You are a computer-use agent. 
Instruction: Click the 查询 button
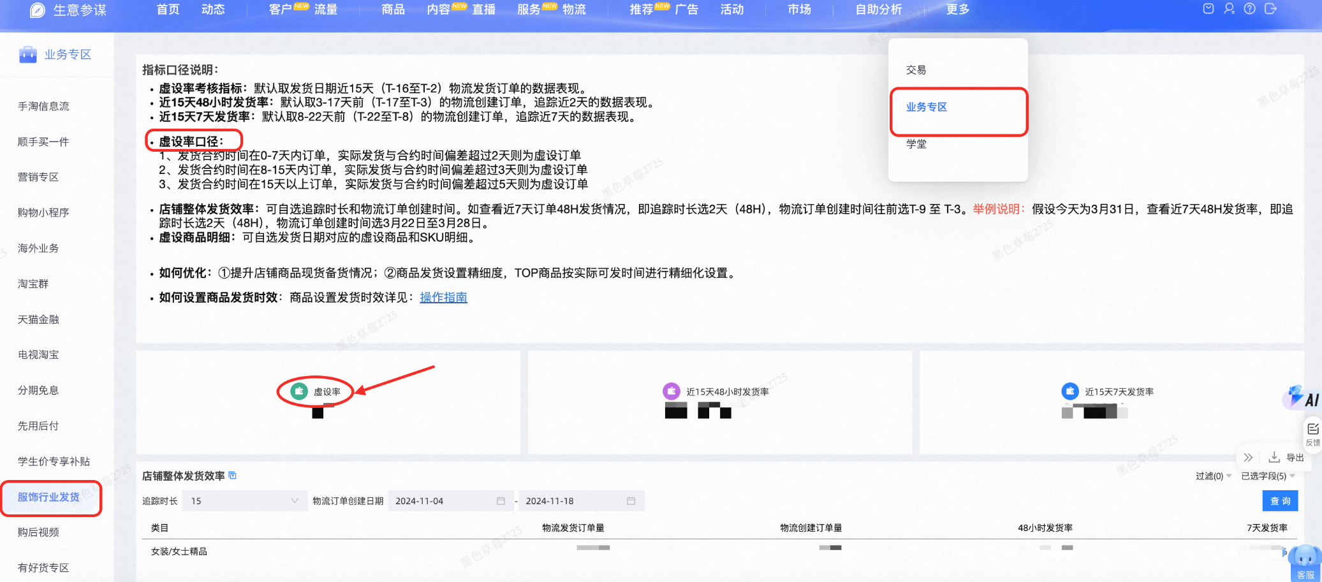point(1280,501)
